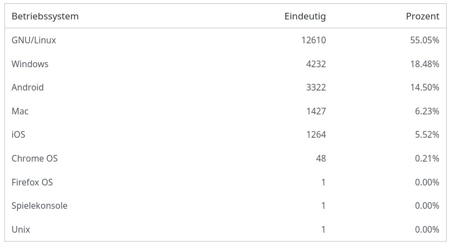Image resolution: width=450 pixels, height=246 pixels.
Task: Click the 48 count for Chrome OS
Action: tap(321, 158)
